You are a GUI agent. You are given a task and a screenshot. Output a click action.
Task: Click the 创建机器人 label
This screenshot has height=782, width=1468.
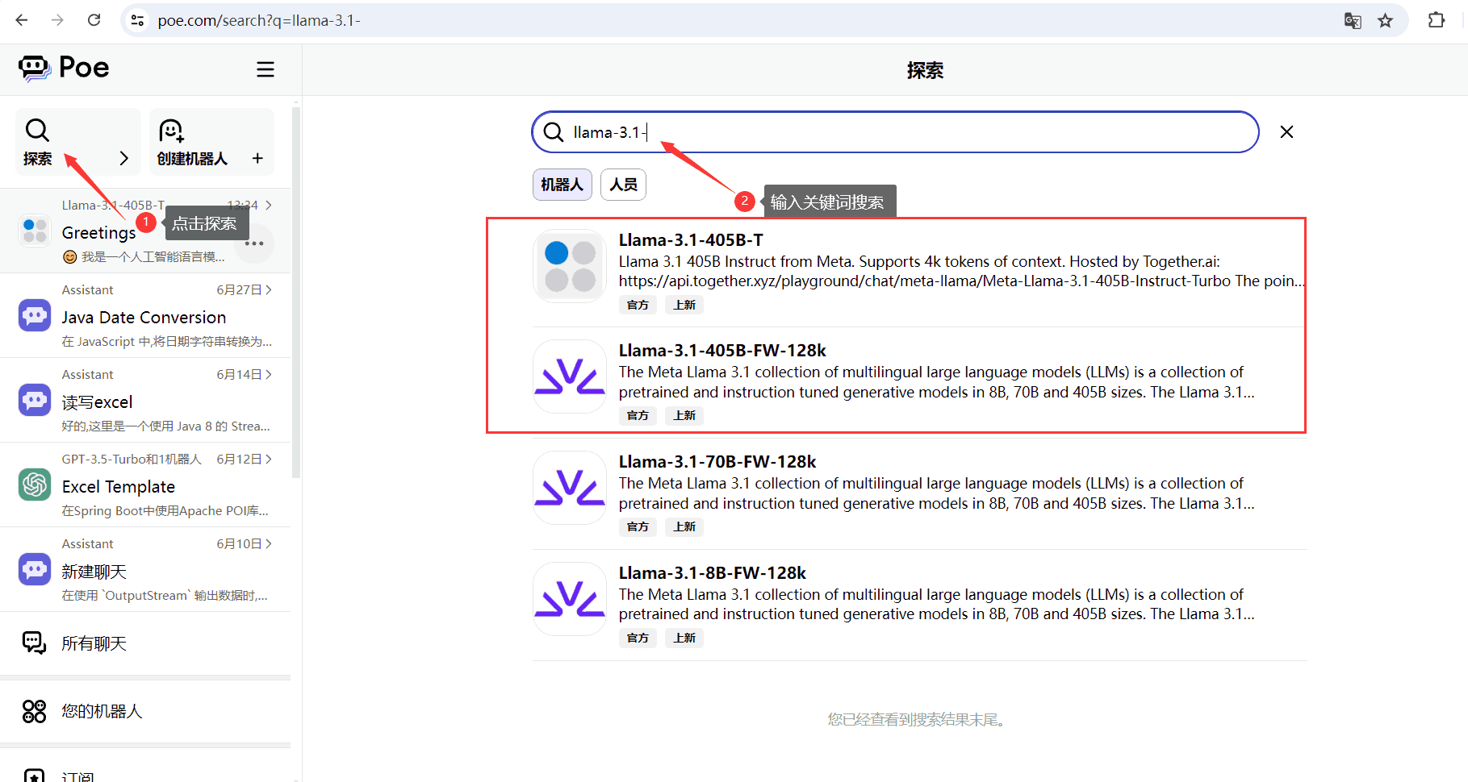pyautogui.click(x=192, y=159)
